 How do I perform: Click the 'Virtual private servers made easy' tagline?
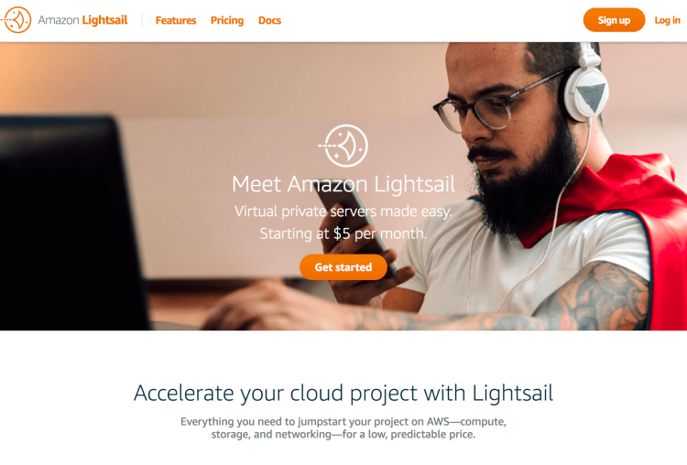pyautogui.click(x=343, y=211)
